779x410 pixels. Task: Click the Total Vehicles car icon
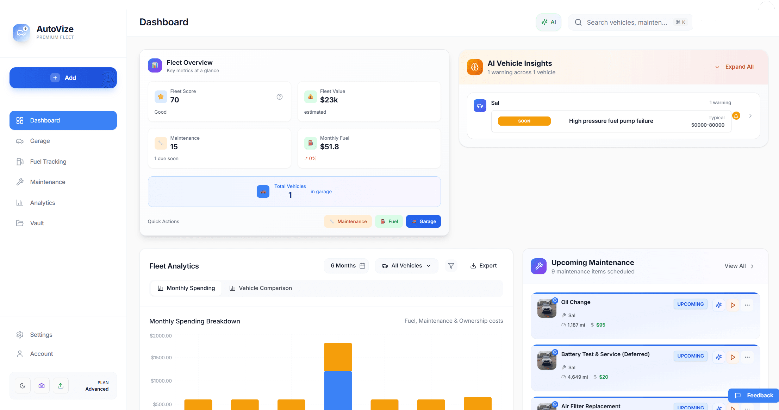point(263,191)
